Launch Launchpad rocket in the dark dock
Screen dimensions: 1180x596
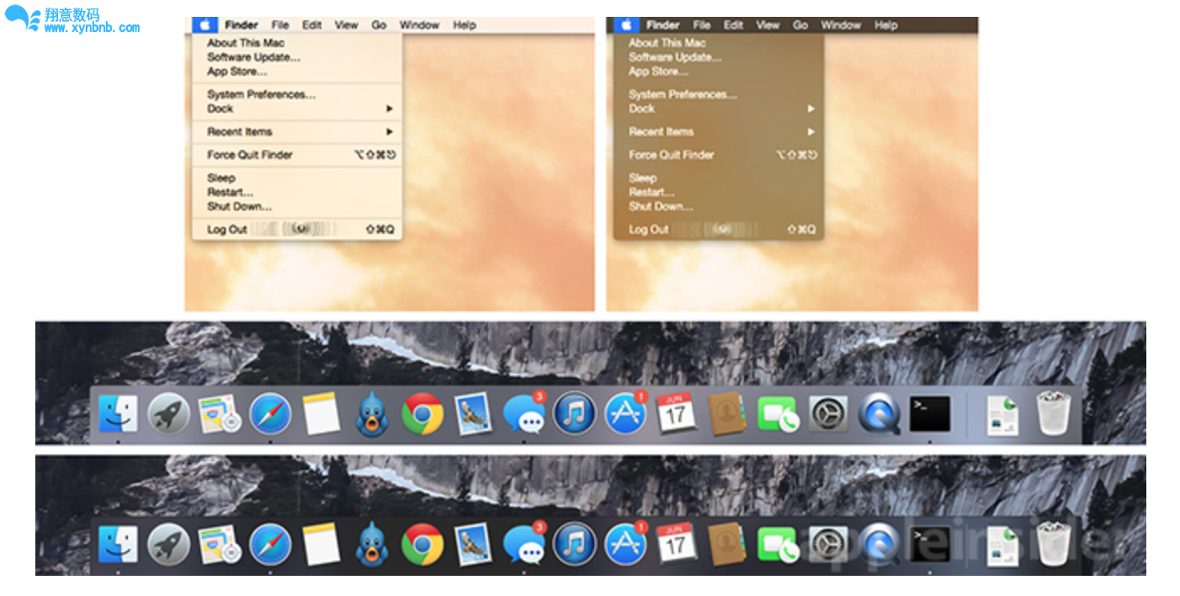click(x=168, y=545)
